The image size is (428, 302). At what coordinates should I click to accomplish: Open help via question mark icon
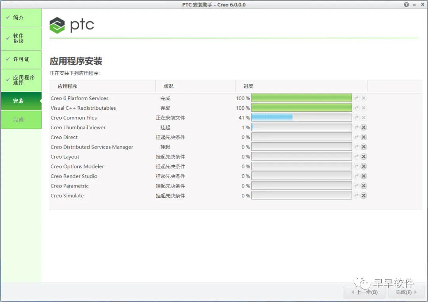(x=407, y=5)
